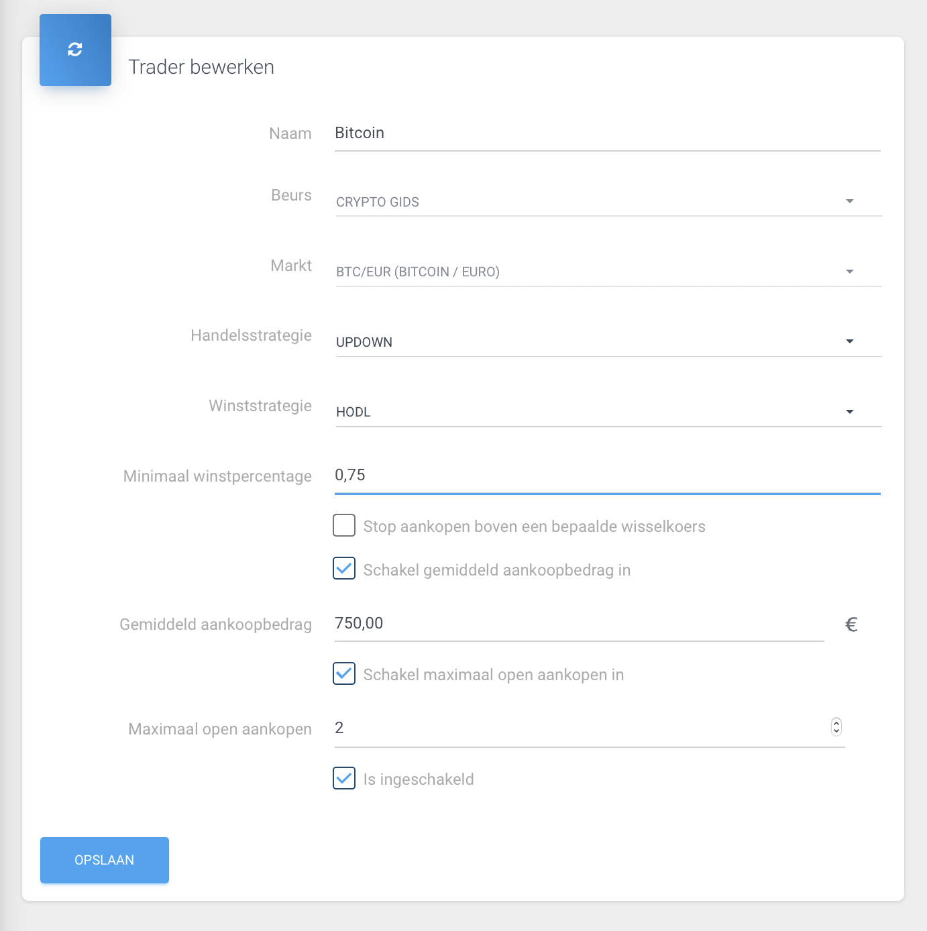Open the Beurs dropdown showing Crypto Gids

pyautogui.click(x=590, y=202)
